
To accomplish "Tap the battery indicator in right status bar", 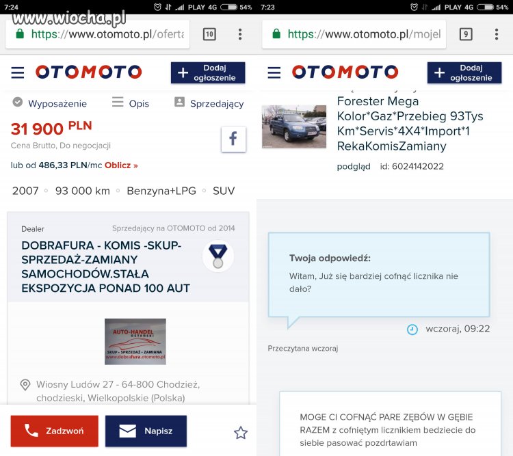I will [x=485, y=7].
